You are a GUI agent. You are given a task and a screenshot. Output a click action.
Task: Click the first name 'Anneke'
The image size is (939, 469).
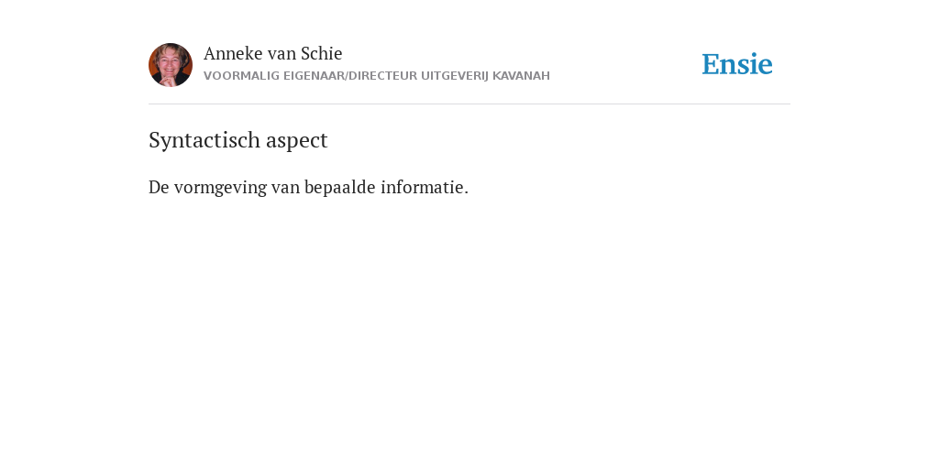click(x=233, y=53)
